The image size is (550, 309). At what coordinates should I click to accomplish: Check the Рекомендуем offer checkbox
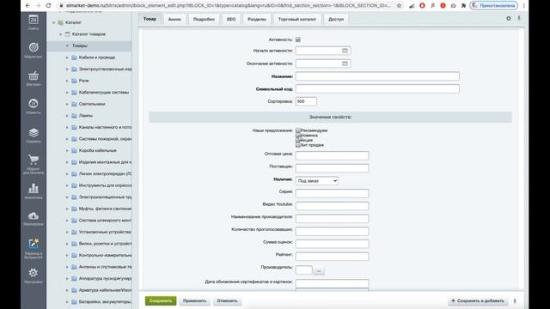pos(298,130)
